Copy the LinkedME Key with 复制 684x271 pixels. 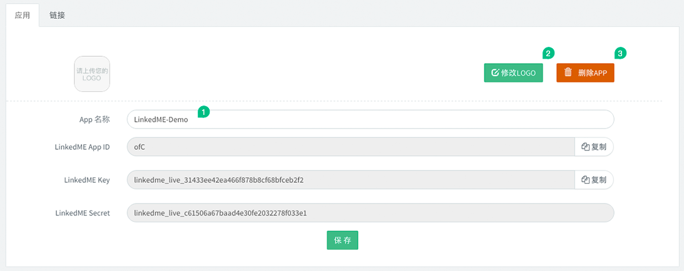click(x=594, y=180)
